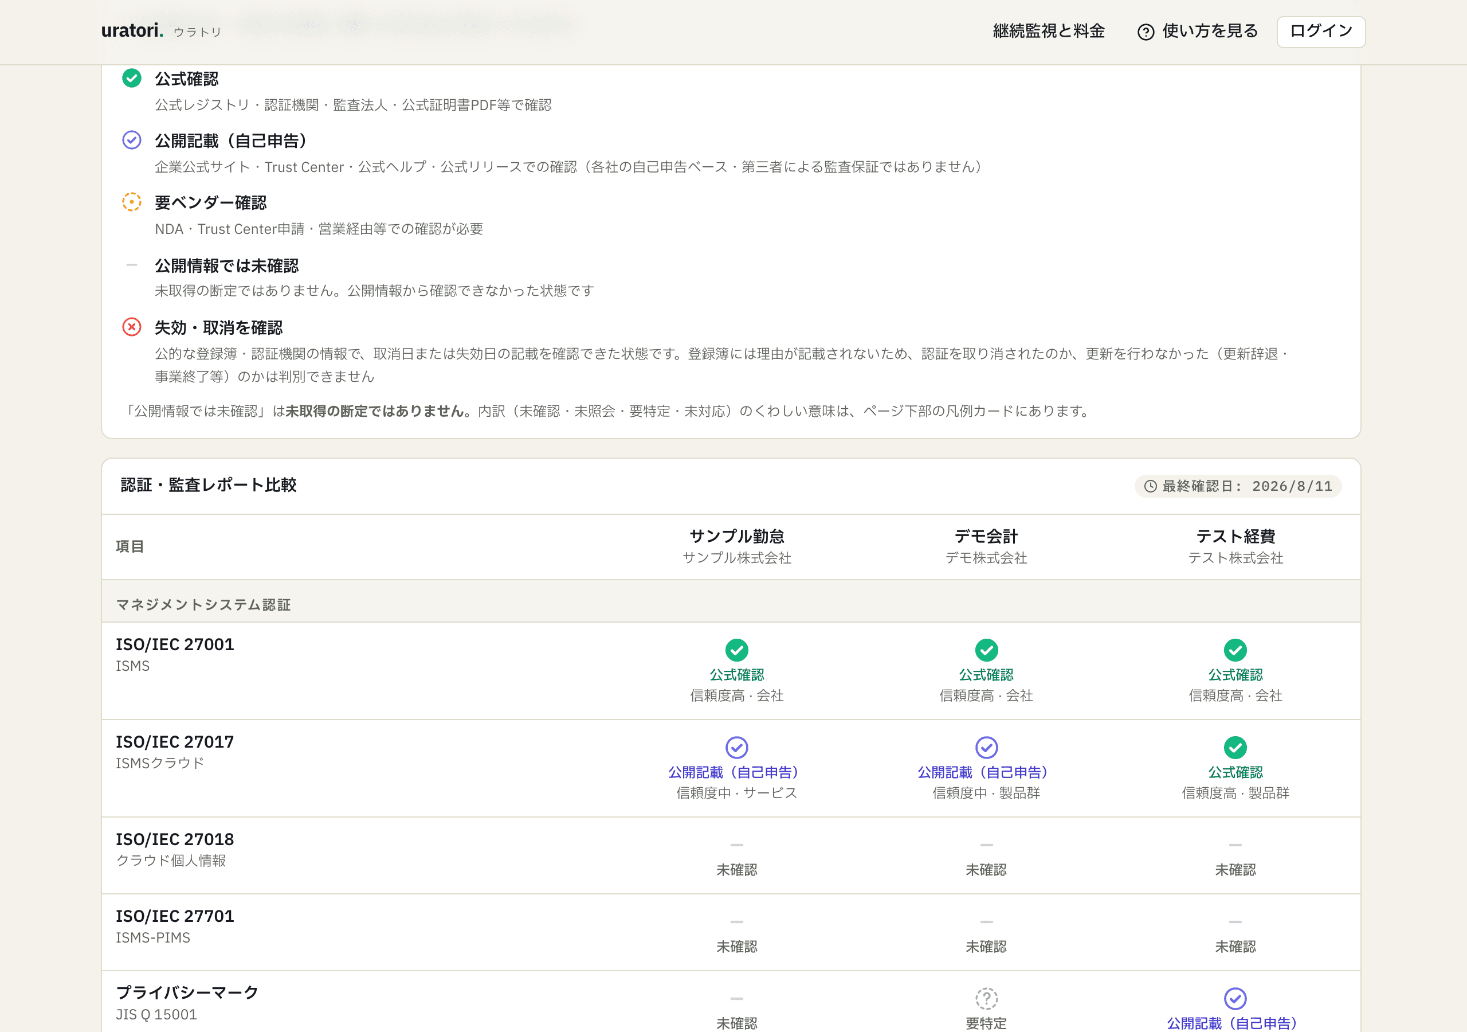Click the 認証・監査レポート比較 heading
The width and height of the screenshot is (1467, 1032).
tap(208, 484)
